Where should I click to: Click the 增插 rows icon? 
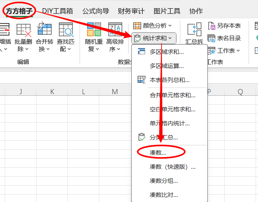click(x=5, y=29)
